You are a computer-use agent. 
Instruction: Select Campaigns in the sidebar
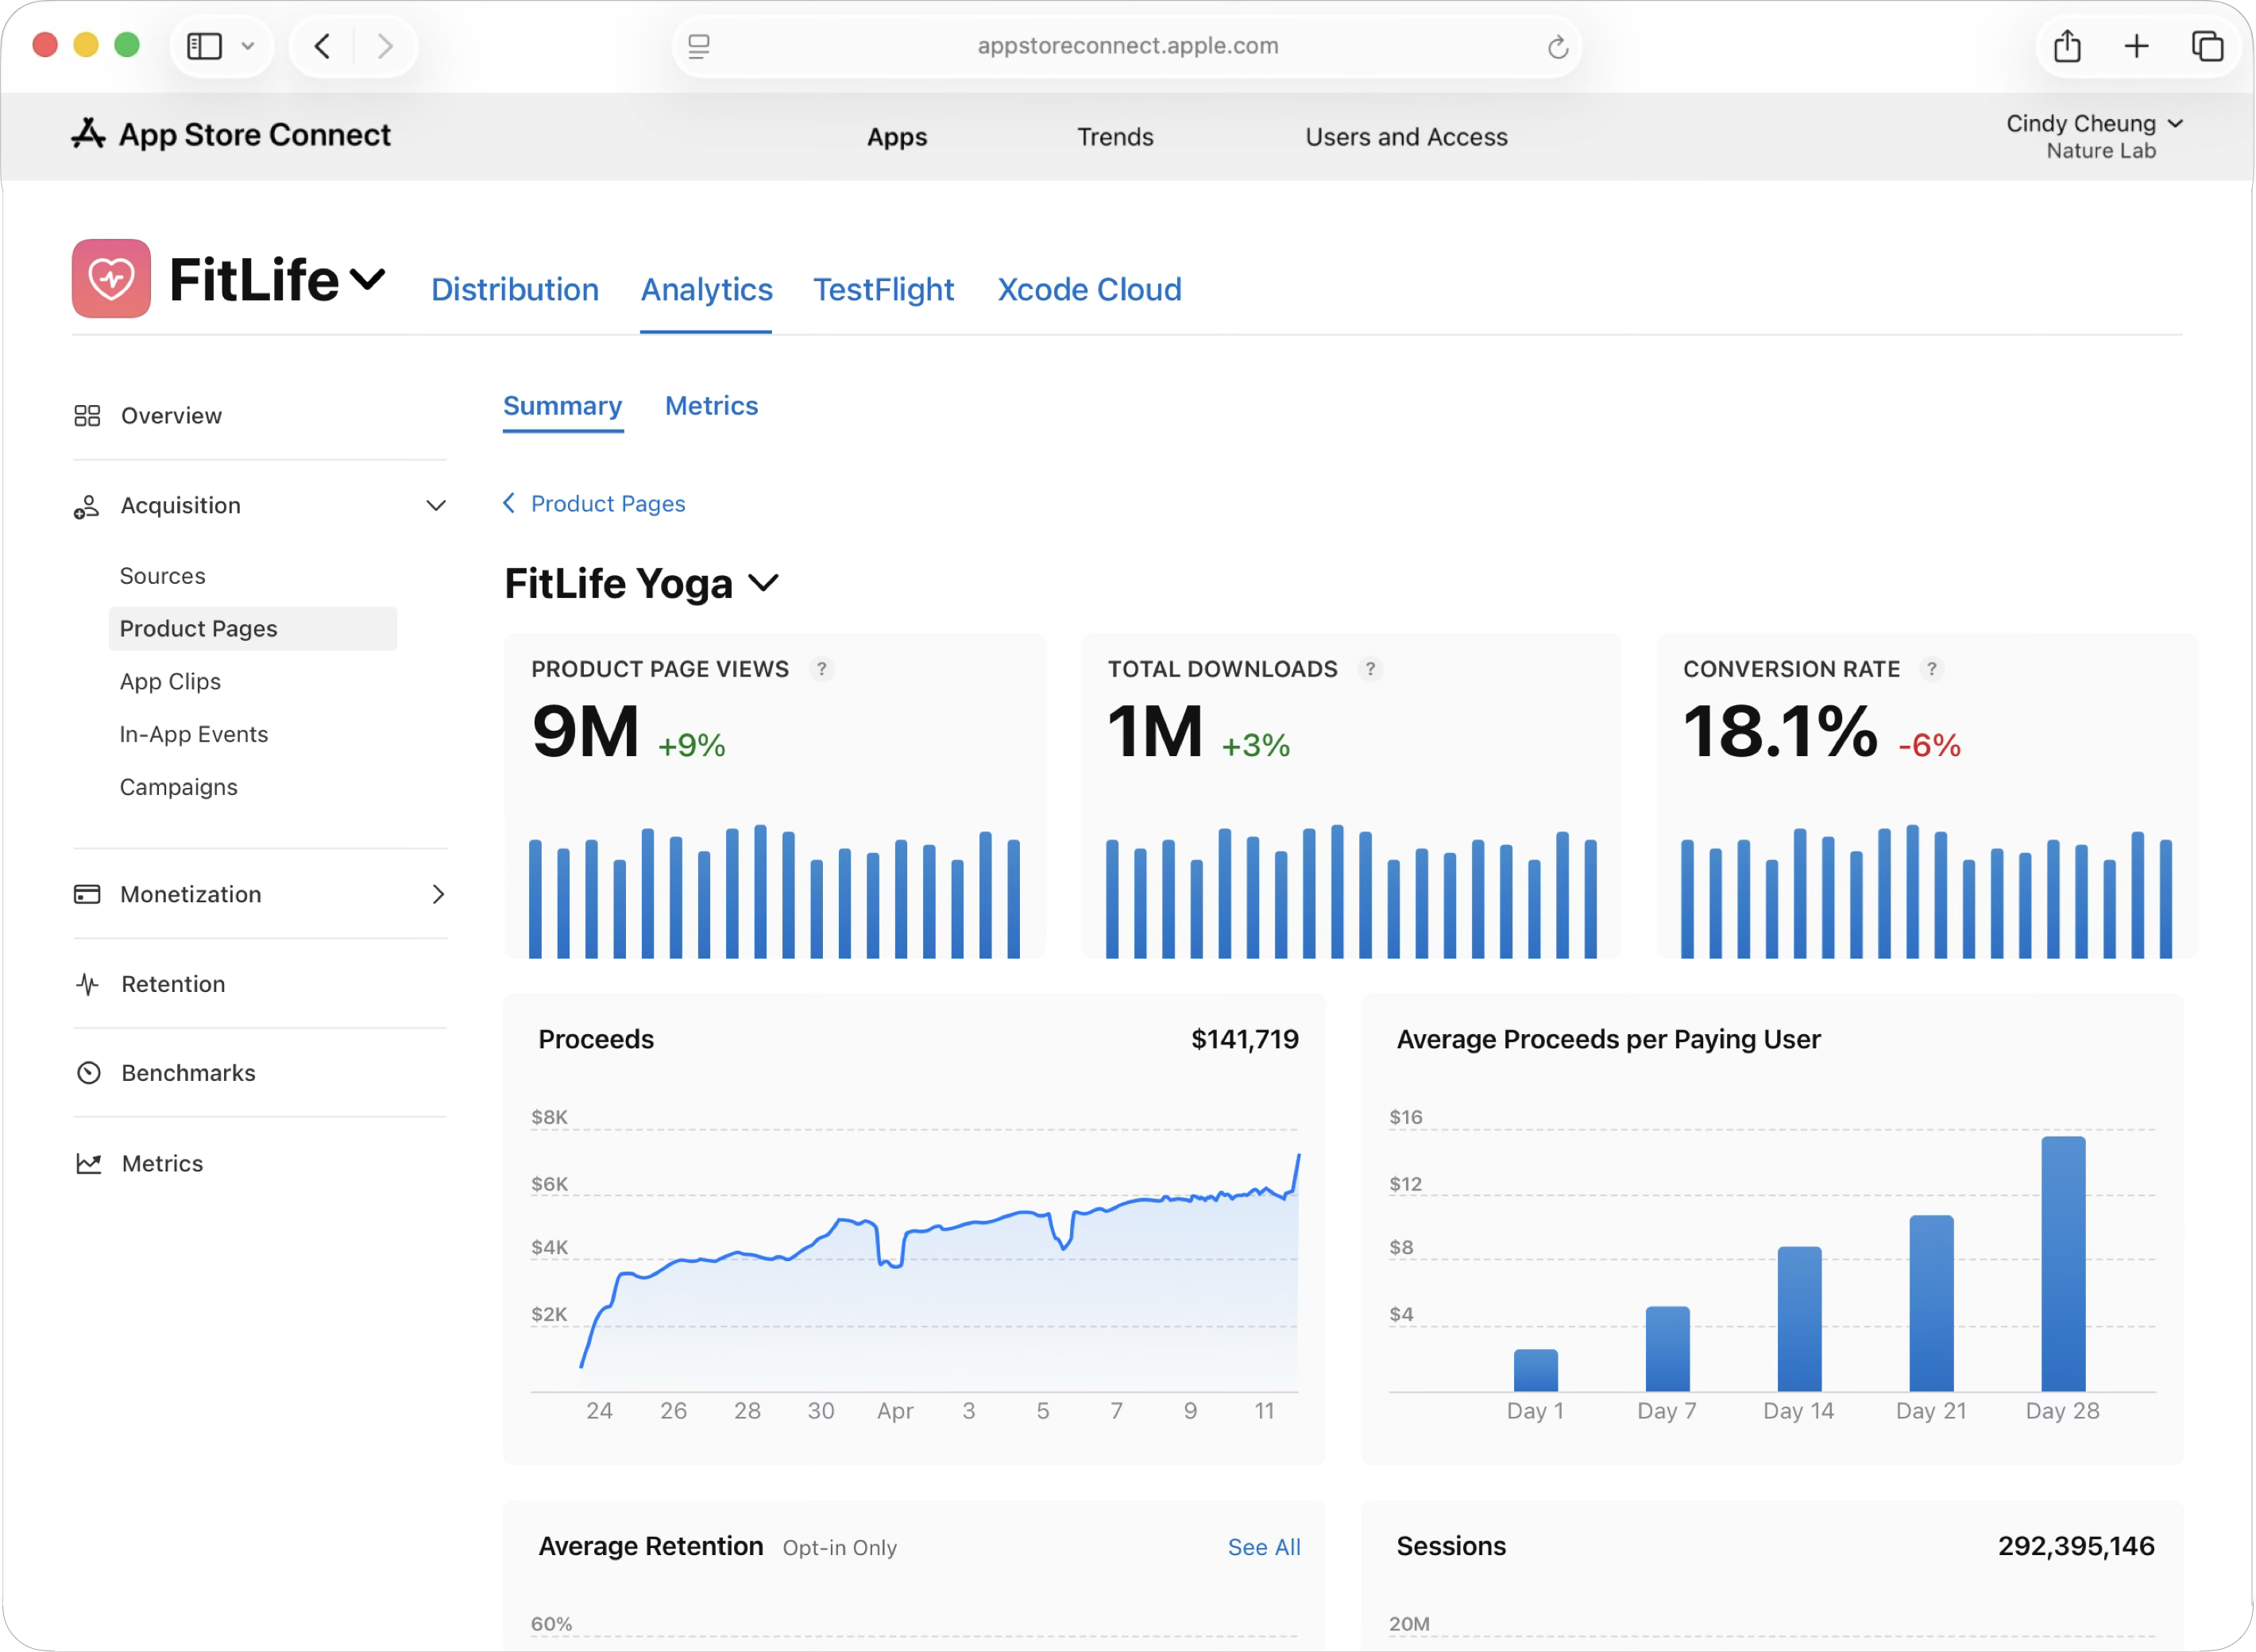(179, 787)
